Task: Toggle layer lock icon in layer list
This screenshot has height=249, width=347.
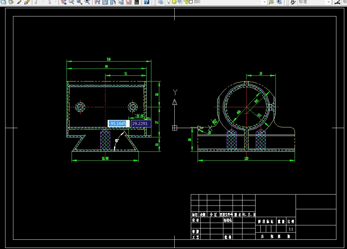Action: [x=186, y=2]
